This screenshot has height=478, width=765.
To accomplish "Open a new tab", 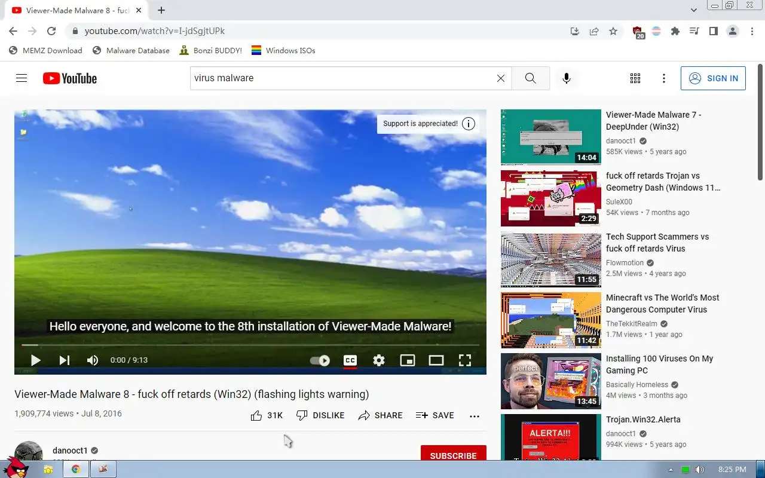I will [x=161, y=10].
